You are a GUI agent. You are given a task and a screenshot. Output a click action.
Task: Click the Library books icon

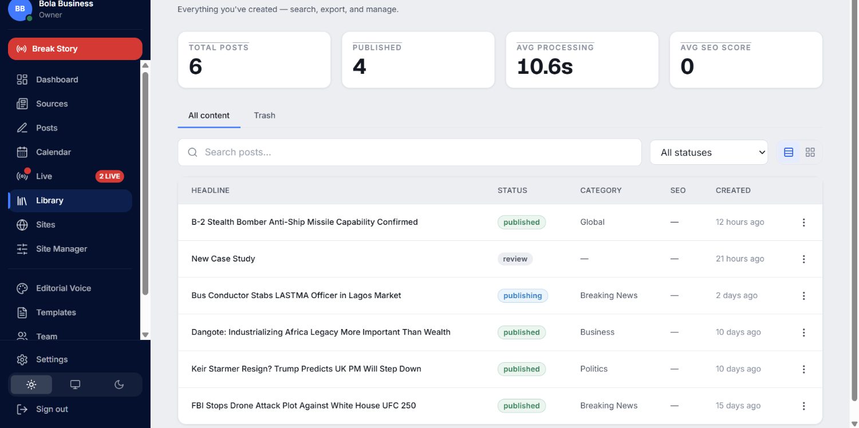(22, 200)
